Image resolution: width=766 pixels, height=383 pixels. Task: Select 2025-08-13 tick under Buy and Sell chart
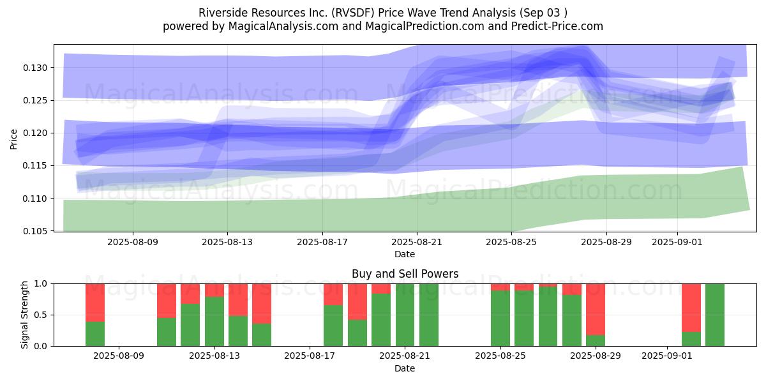214,356
